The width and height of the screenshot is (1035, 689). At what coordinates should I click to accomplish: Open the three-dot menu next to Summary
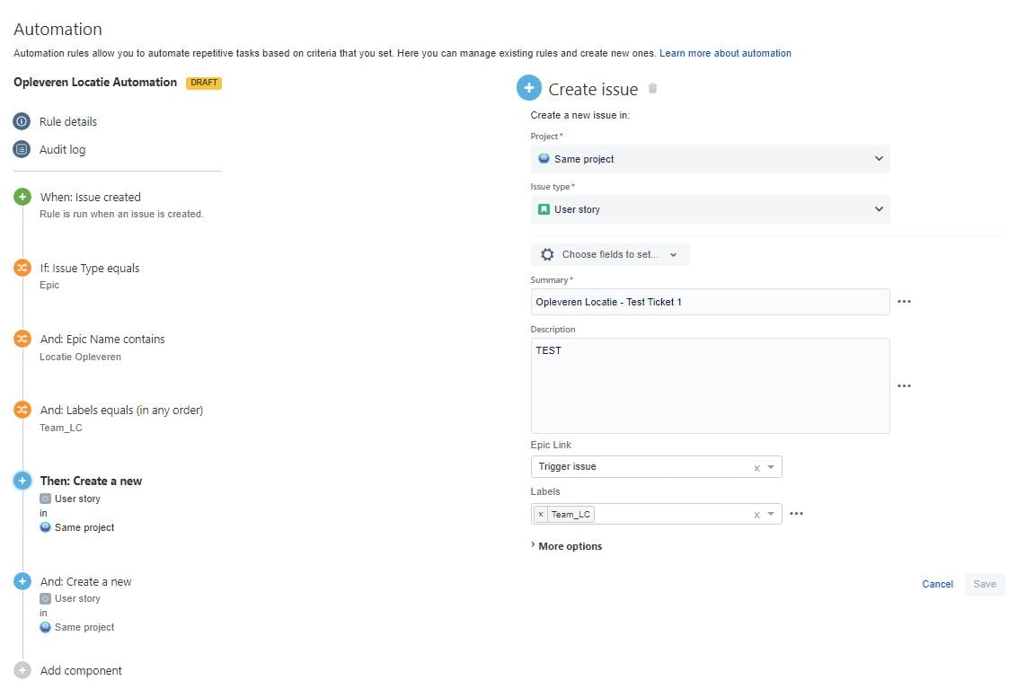point(905,302)
